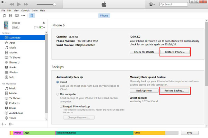Open the Controls menu
Screen dimensions: 208x138
[25, 10]
